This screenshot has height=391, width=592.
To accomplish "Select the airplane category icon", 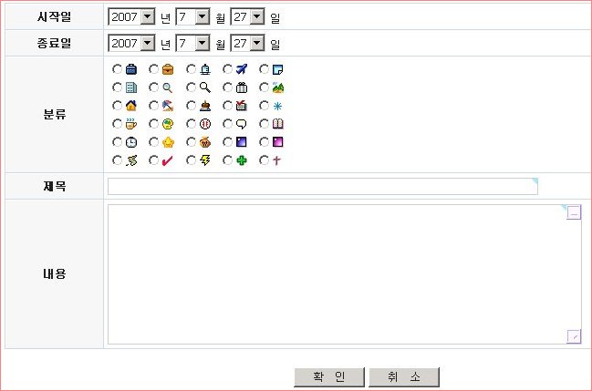I will [241, 69].
